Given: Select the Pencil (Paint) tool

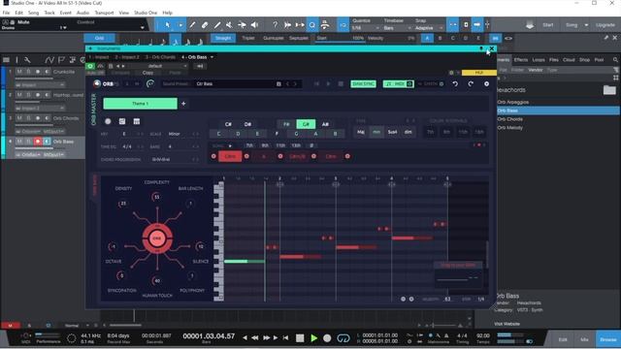Looking at the screenshot, I should pos(192,25).
